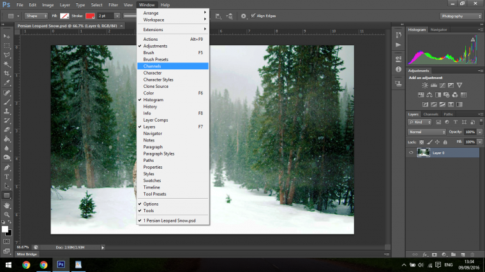This screenshot has width=485, height=272.
Task: Toggle Align Edges checkbox
Action: 253,16
